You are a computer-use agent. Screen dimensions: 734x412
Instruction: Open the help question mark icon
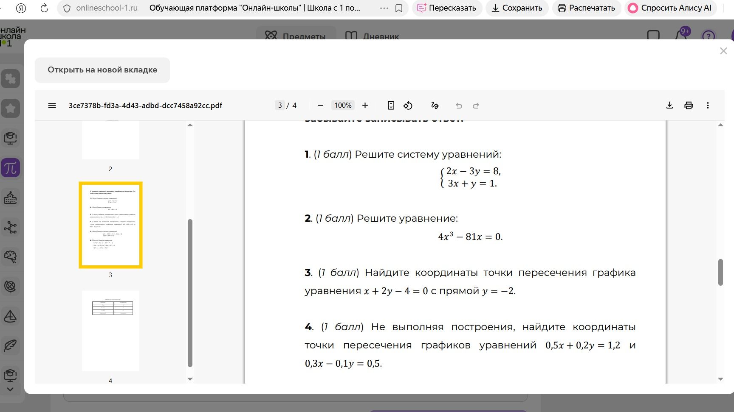click(709, 36)
